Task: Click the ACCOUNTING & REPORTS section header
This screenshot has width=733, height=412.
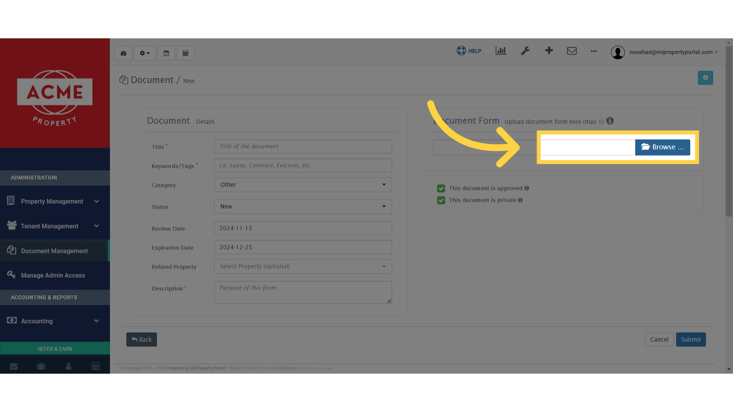Action: [x=55, y=298]
